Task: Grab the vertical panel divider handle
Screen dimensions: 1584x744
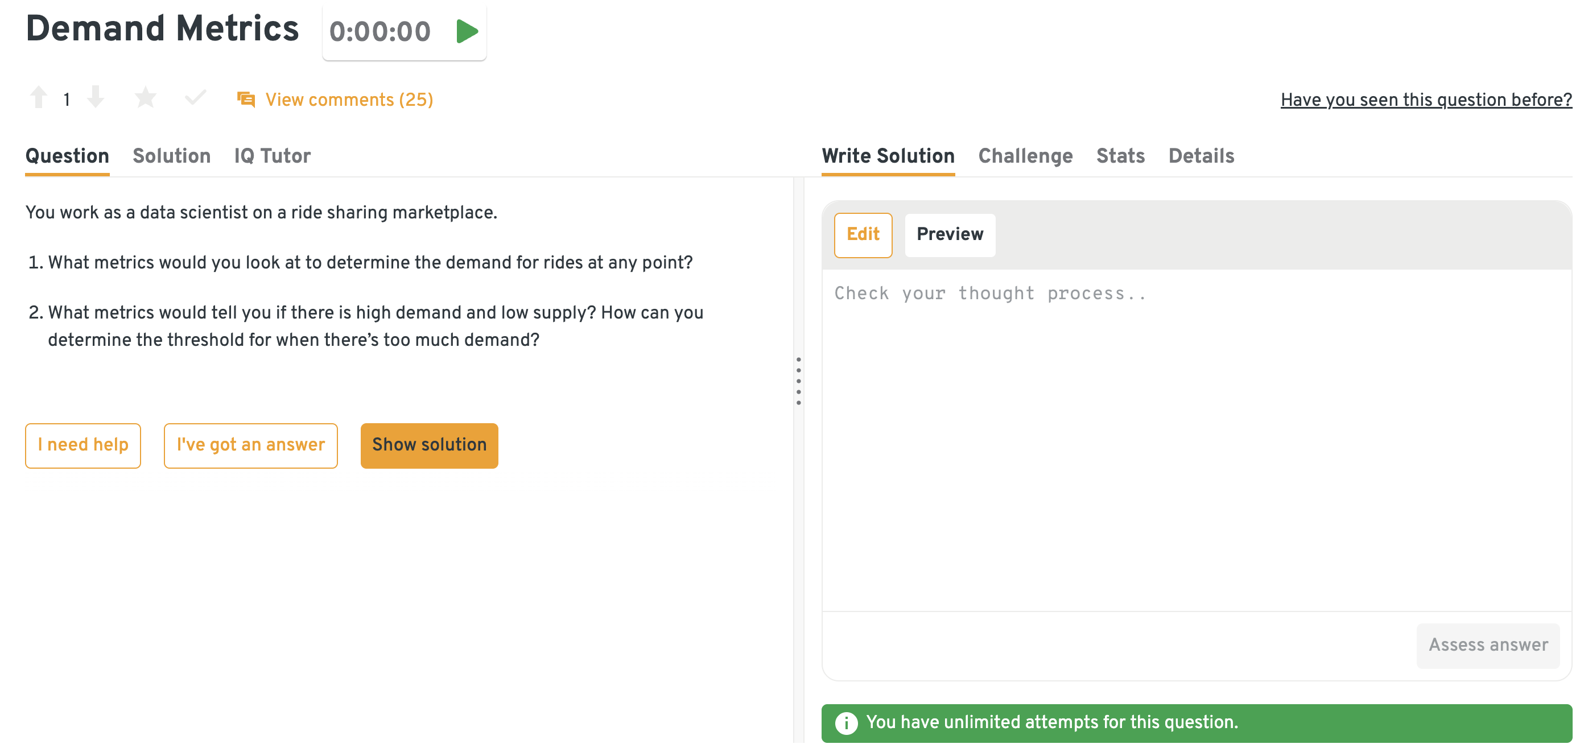Action: [x=798, y=381]
